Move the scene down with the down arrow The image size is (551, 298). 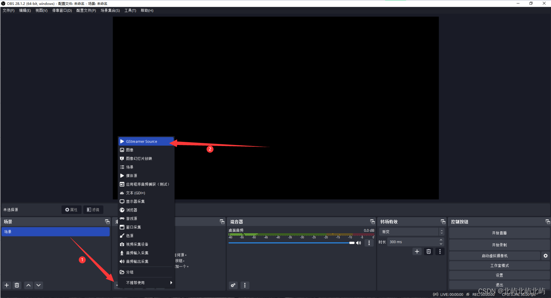point(39,285)
